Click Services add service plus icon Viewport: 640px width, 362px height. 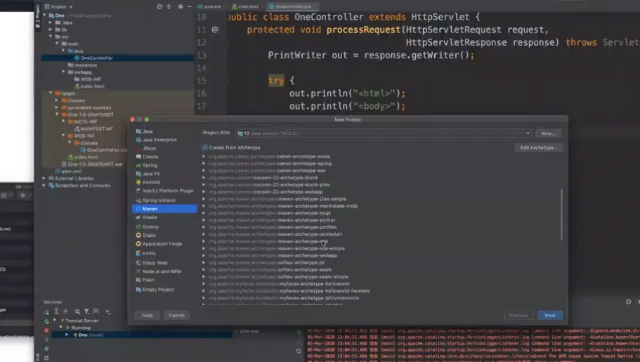point(107,312)
